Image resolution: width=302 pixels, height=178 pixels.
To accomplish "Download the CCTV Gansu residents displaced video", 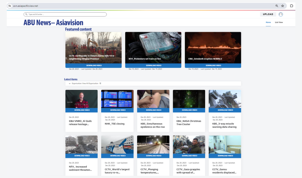I will click(225, 156).
